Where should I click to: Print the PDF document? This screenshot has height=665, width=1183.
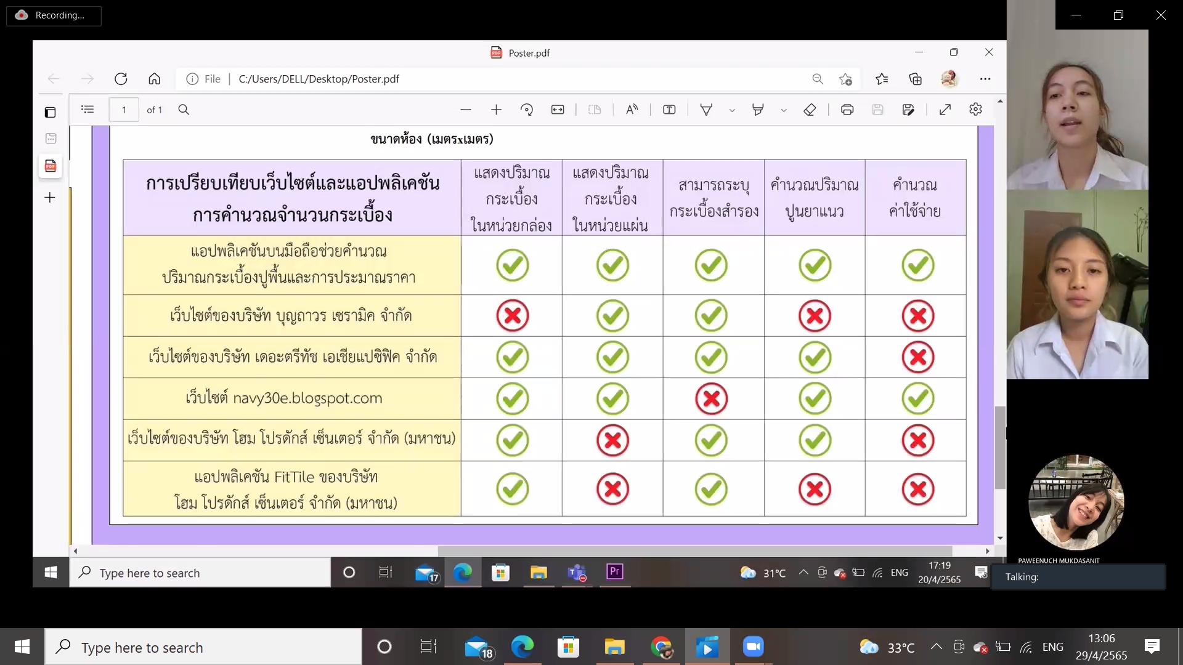(x=847, y=110)
